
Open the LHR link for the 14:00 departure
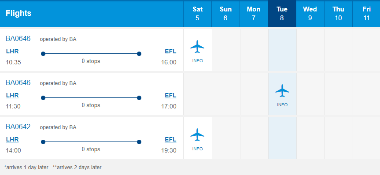point(12,140)
